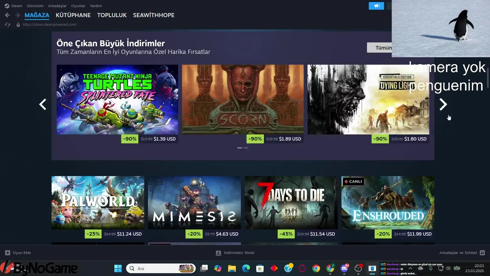Switch to the KÜTÜPHANE tab

(x=73, y=15)
